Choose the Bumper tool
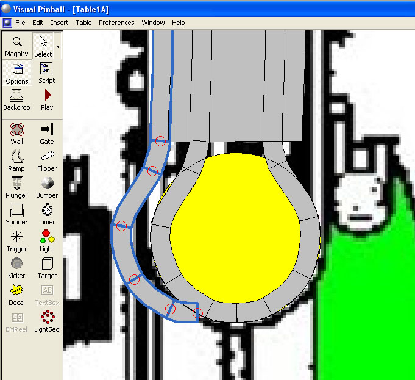This screenshot has width=415, height=380. pyautogui.click(x=47, y=187)
